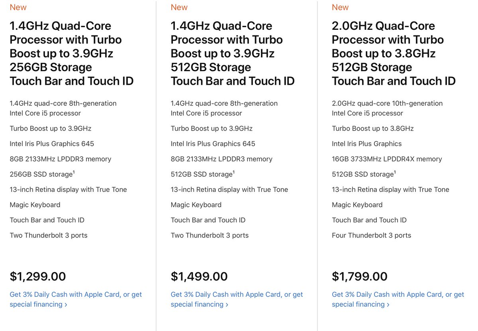
Task: Click the $1,299.00 price
Action: [x=38, y=276]
